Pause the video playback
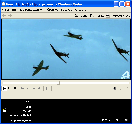 (9, 88)
